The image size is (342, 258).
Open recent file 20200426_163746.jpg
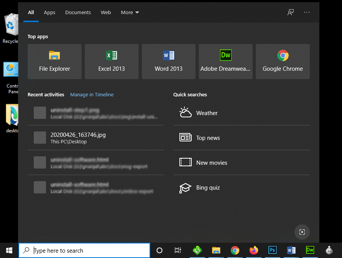tap(96, 138)
